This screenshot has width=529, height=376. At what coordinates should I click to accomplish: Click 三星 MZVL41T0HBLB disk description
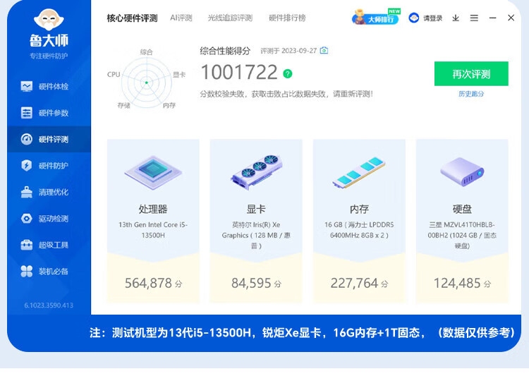tap(462, 235)
